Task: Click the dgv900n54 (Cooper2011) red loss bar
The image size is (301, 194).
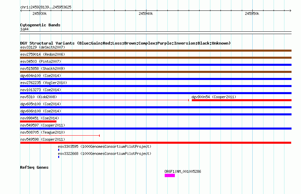Action: pos(242,100)
